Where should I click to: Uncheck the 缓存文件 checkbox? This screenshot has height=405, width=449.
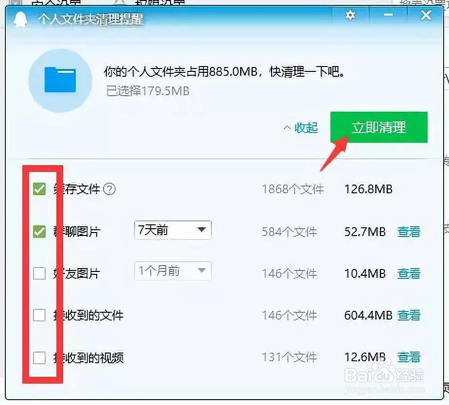coord(39,189)
